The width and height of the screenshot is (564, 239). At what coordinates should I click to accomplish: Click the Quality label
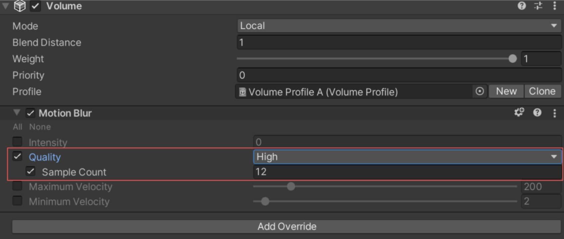pos(44,157)
